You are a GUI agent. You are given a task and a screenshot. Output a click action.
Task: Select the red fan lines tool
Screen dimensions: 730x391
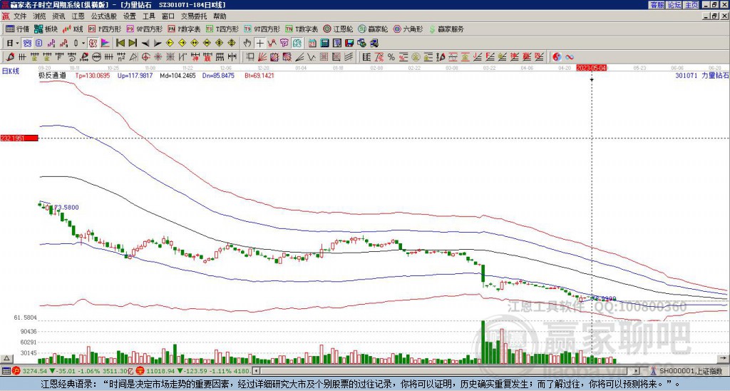point(262,57)
